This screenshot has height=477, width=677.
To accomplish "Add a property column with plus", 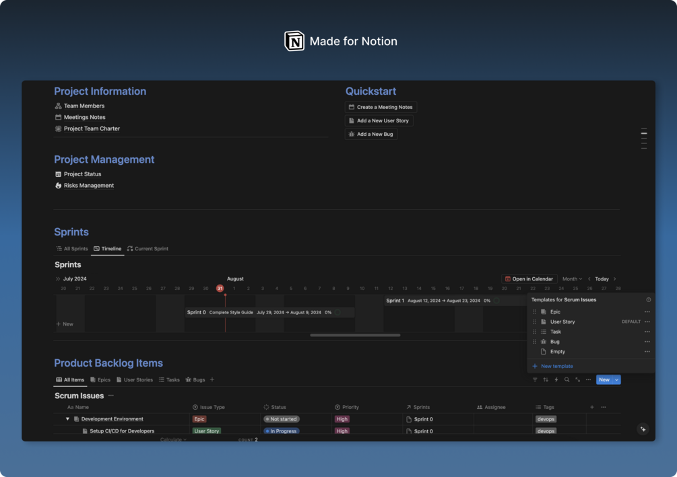I will (x=592, y=407).
